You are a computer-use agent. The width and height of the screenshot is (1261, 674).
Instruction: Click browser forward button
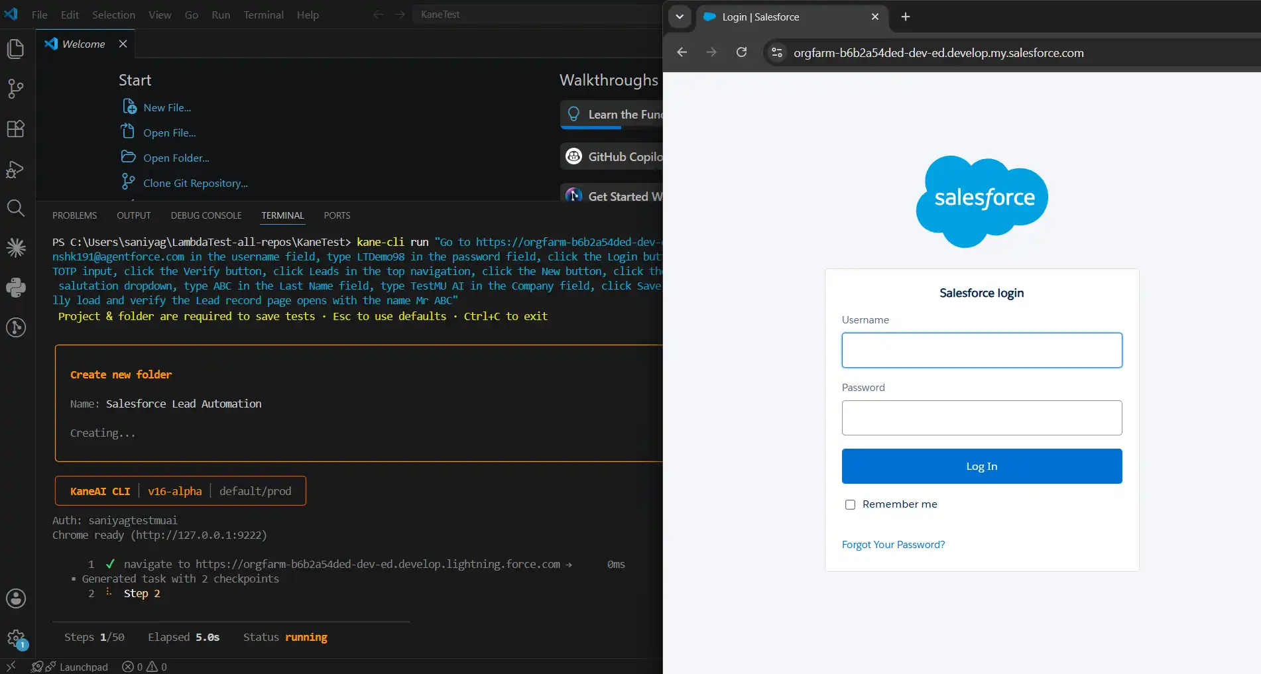[711, 52]
